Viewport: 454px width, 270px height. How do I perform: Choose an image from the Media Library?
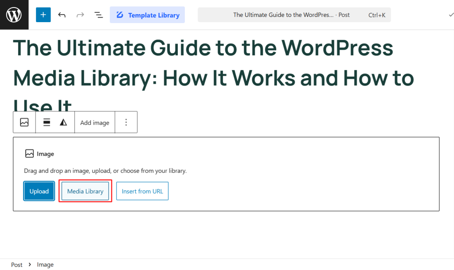point(85,191)
